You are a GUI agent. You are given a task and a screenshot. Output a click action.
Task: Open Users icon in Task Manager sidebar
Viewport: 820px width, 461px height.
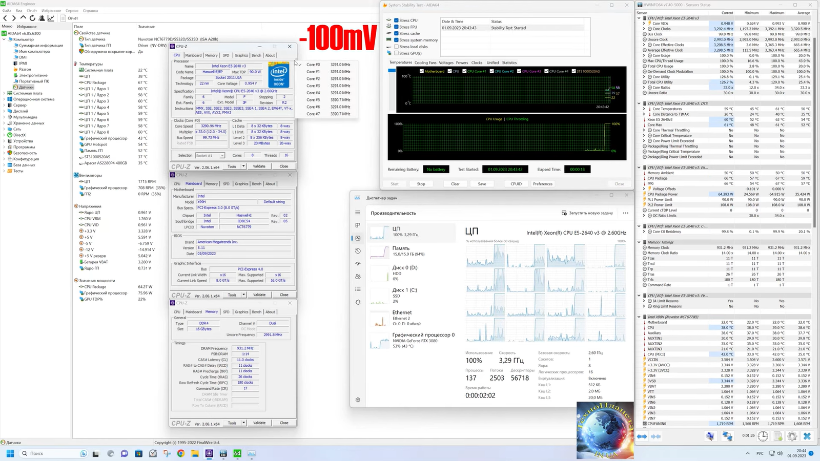(358, 277)
